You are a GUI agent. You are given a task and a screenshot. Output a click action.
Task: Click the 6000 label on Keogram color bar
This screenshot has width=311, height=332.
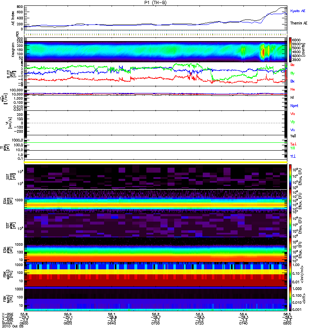click(x=296, y=40)
